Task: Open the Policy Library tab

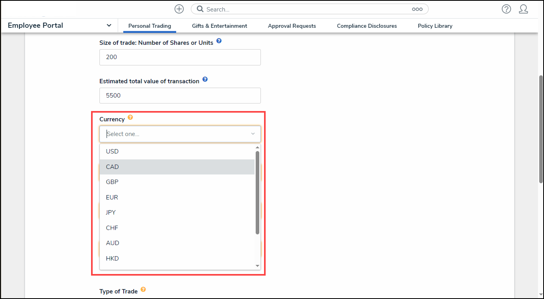Action: pos(435,26)
